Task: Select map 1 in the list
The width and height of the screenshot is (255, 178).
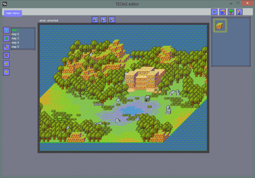Action: tap(15, 30)
